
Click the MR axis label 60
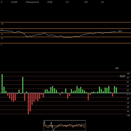coord(128,82)
